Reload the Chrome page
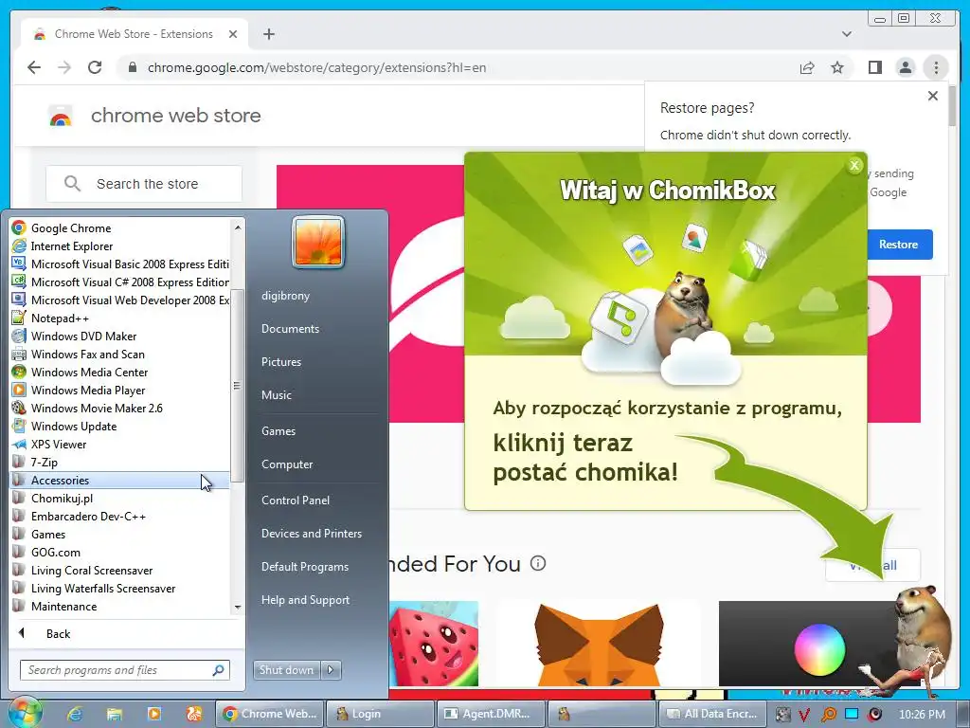This screenshot has height=728, width=970. coord(95,67)
